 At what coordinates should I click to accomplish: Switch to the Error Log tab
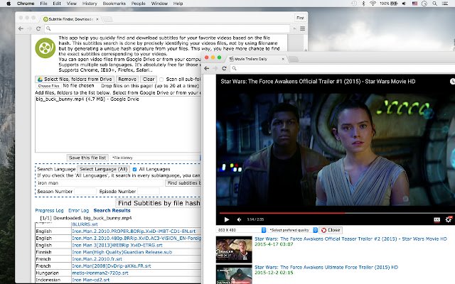(78, 210)
